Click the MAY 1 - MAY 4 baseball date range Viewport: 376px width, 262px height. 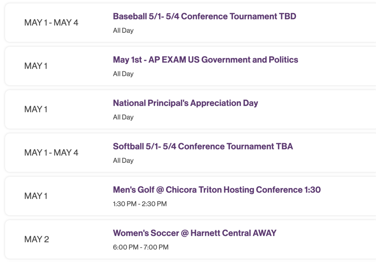[x=52, y=22]
